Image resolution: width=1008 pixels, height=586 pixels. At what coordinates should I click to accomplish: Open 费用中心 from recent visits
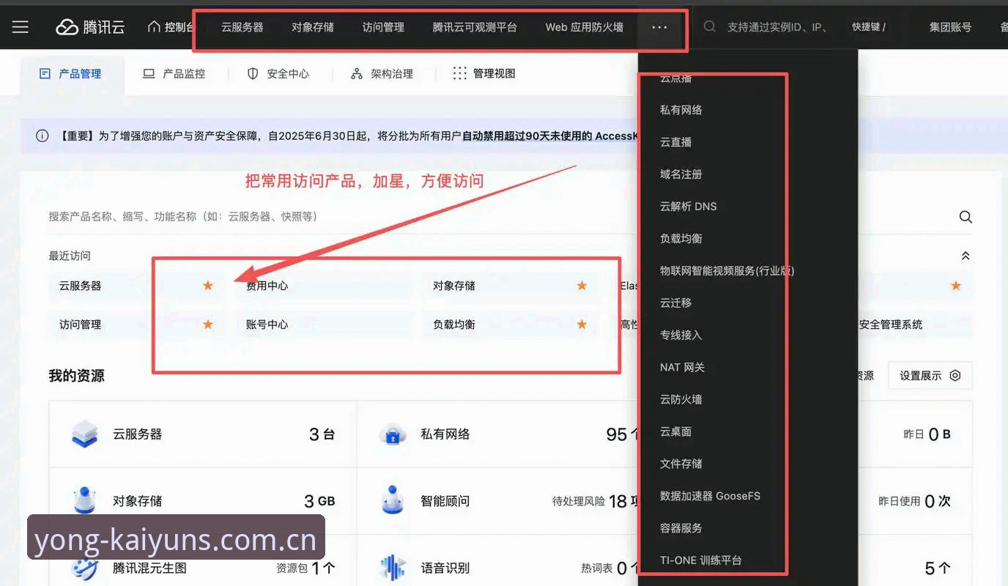pos(267,286)
